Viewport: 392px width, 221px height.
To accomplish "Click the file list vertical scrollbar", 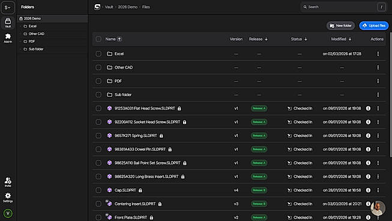I will click(390, 95).
